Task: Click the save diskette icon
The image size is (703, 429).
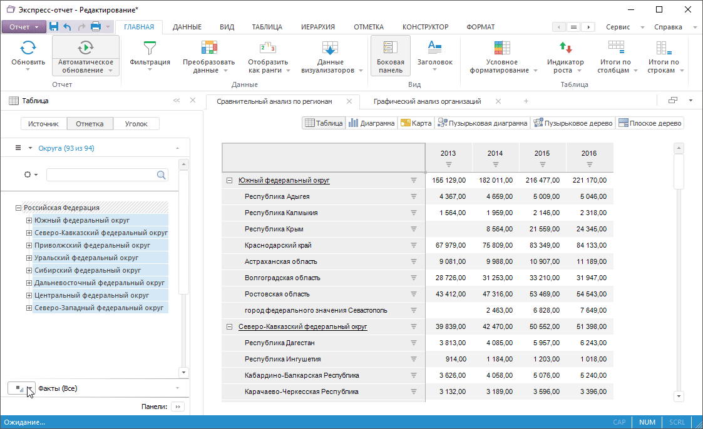Action: (54, 27)
